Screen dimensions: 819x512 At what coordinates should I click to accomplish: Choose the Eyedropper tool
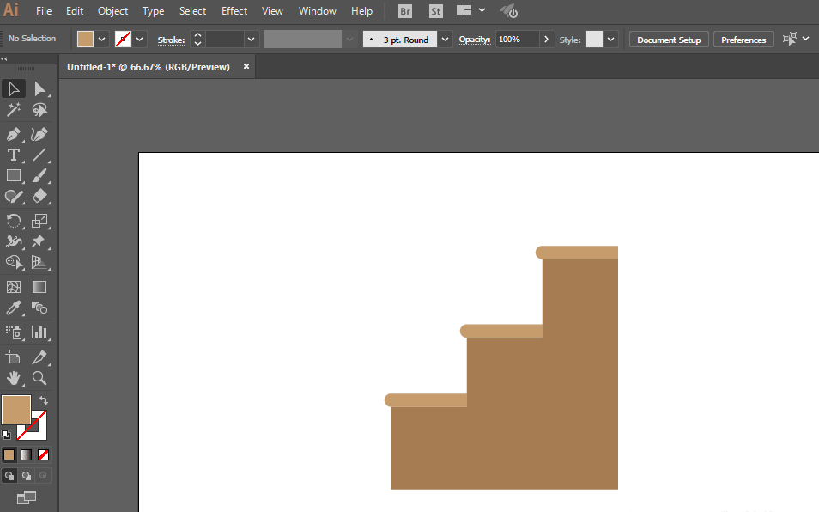click(14, 308)
